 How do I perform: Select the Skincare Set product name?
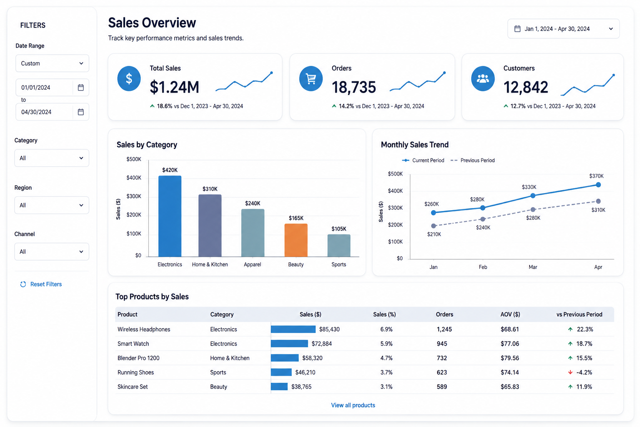132,387
